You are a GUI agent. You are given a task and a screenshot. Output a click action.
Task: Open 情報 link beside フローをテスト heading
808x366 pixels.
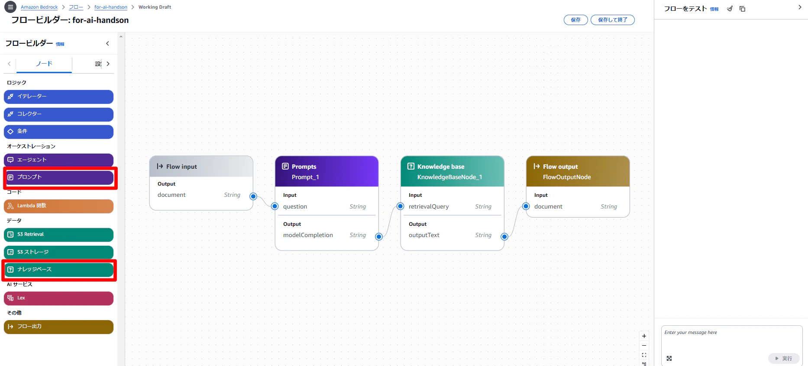coord(714,9)
